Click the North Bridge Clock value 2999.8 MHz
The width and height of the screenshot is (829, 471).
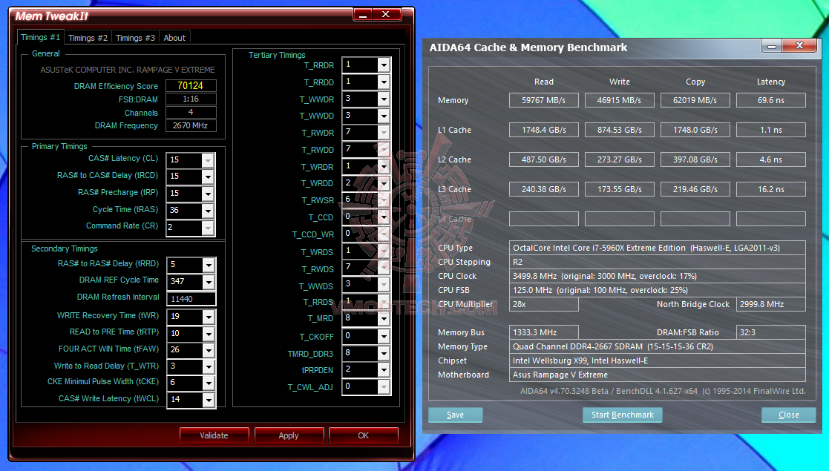[771, 305]
